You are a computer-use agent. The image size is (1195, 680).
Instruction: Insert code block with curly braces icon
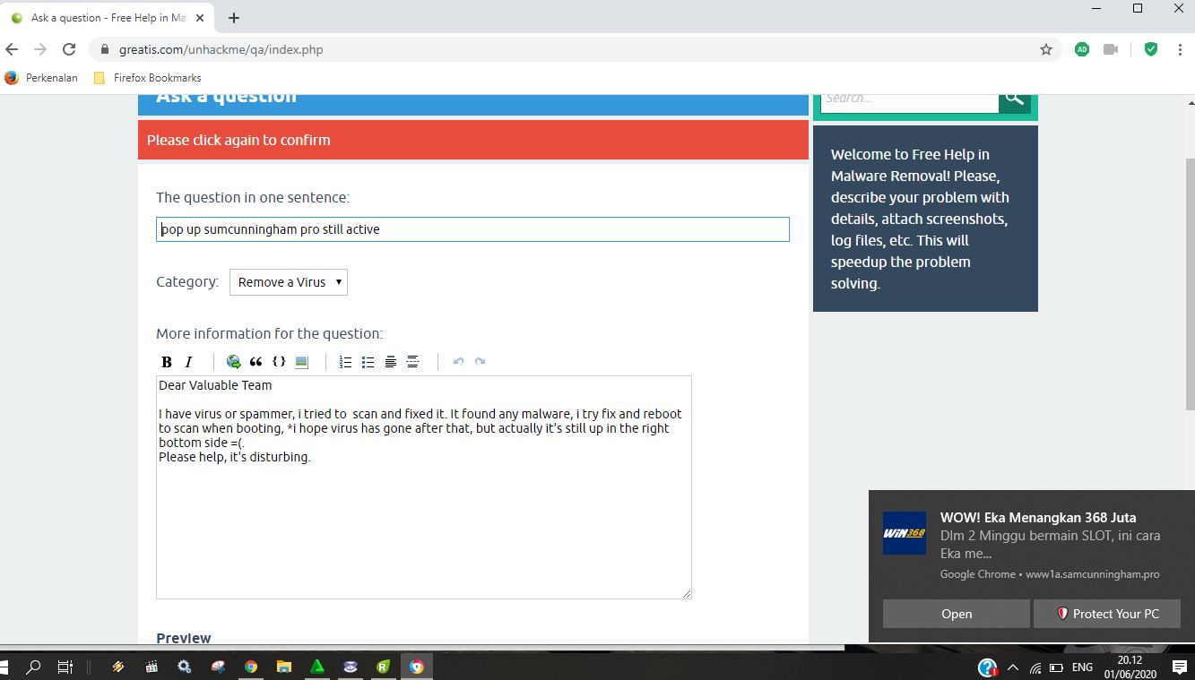pyautogui.click(x=279, y=362)
